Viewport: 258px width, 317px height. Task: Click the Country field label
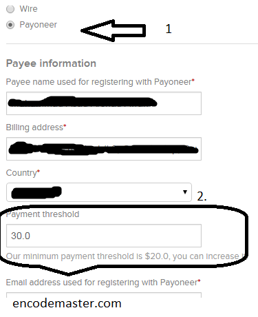click(23, 173)
